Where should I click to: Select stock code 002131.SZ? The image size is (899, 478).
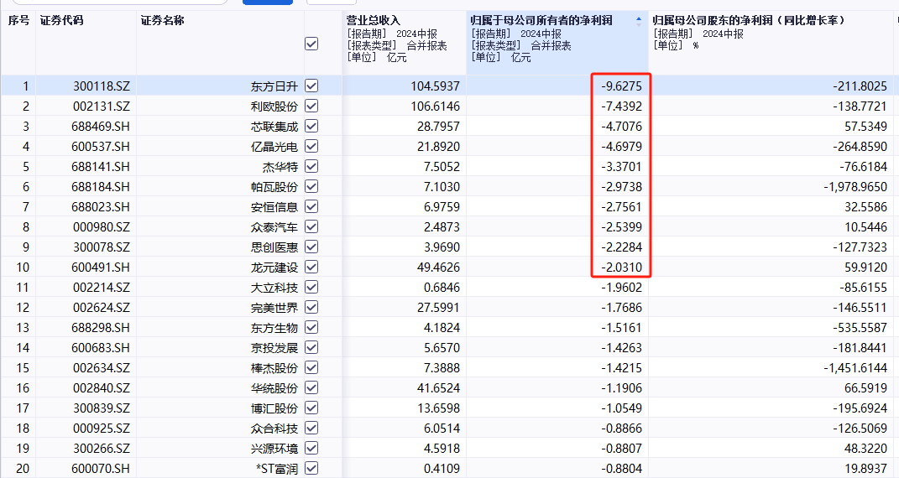102,107
